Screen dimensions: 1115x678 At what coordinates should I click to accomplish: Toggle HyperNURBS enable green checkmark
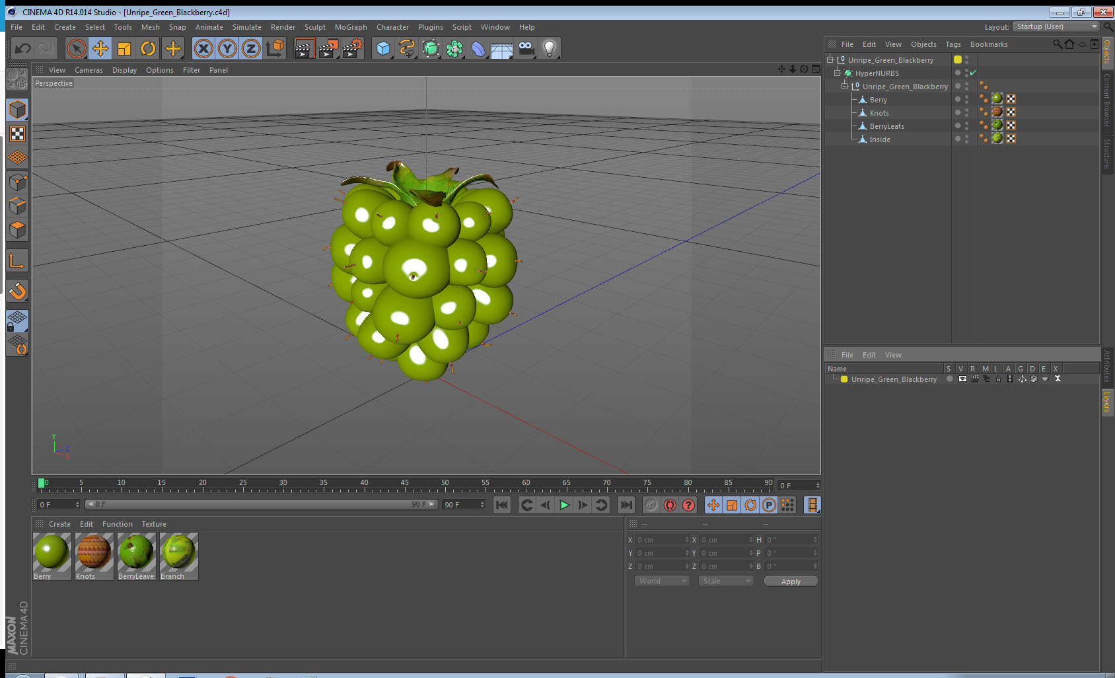click(973, 73)
